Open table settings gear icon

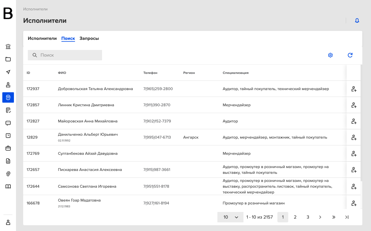click(x=330, y=55)
